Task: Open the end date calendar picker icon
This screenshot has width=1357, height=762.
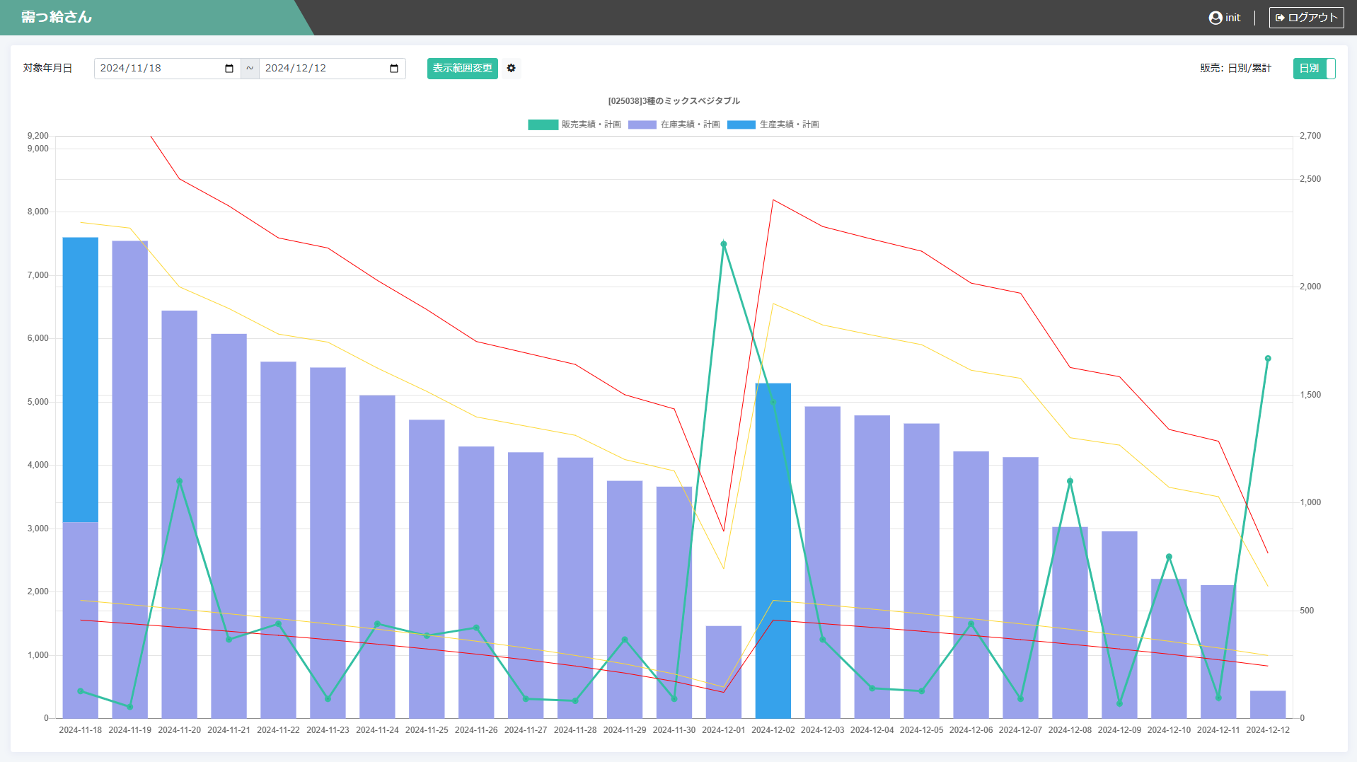Action: pos(394,69)
